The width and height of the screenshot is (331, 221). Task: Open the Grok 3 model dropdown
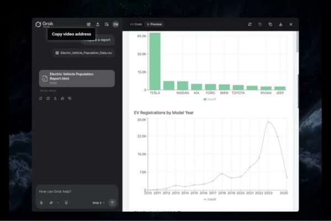pyautogui.click(x=98, y=203)
